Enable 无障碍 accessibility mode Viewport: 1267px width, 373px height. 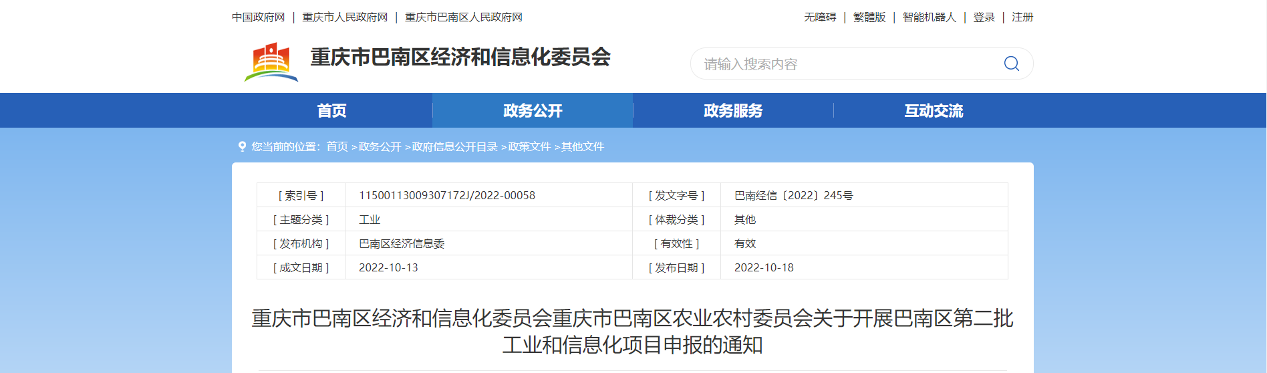[x=820, y=17]
